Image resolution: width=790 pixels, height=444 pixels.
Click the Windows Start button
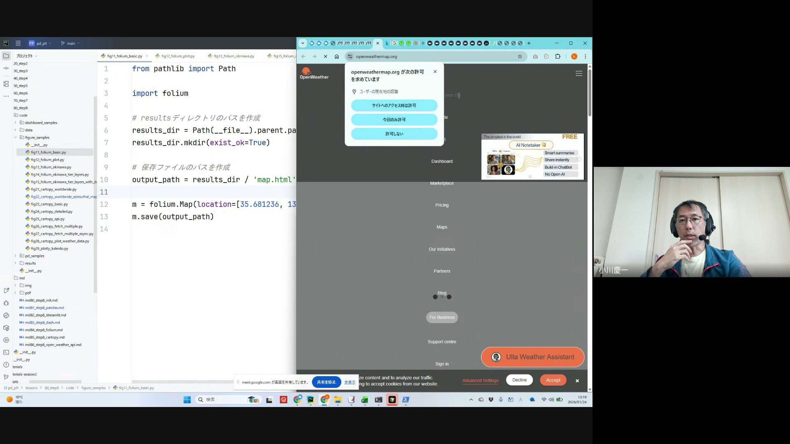(x=187, y=400)
